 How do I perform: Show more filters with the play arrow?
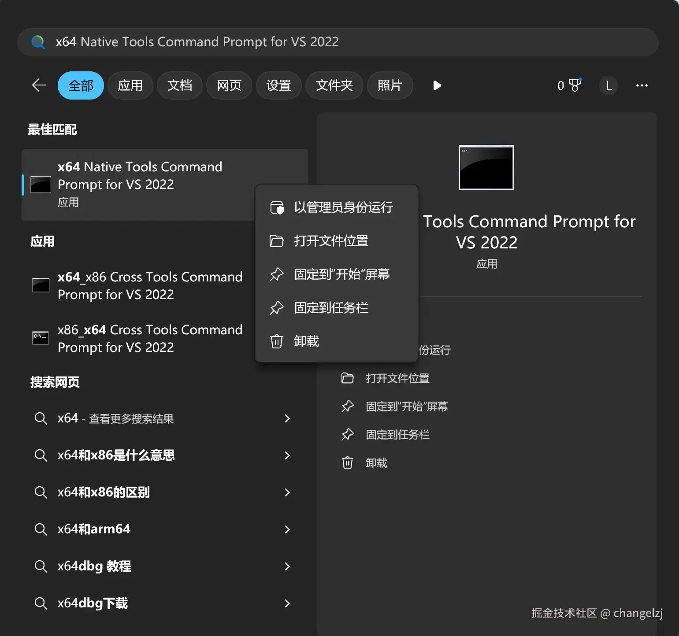coord(437,85)
